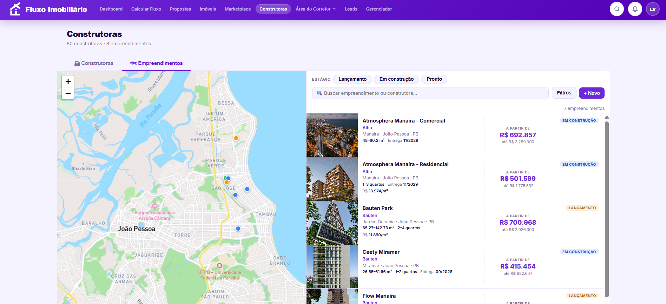The width and height of the screenshot is (666, 304).
Task: Click the price R$ 700.968
Action: 518,223
